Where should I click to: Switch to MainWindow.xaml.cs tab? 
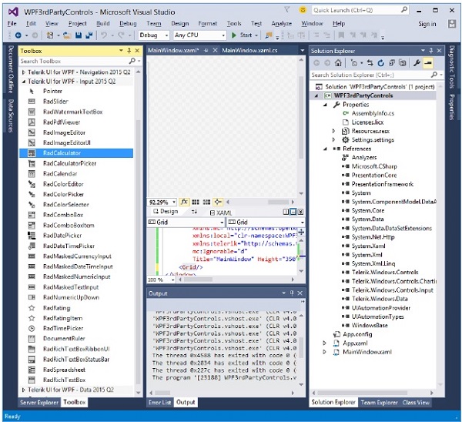tap(251, 51)
